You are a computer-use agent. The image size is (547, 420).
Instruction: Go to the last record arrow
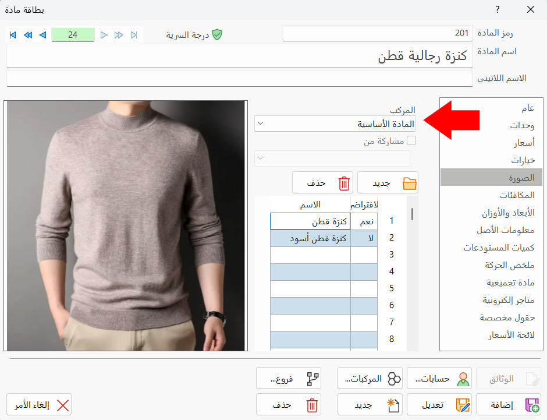pyautogui.click(x=134, y=35)
